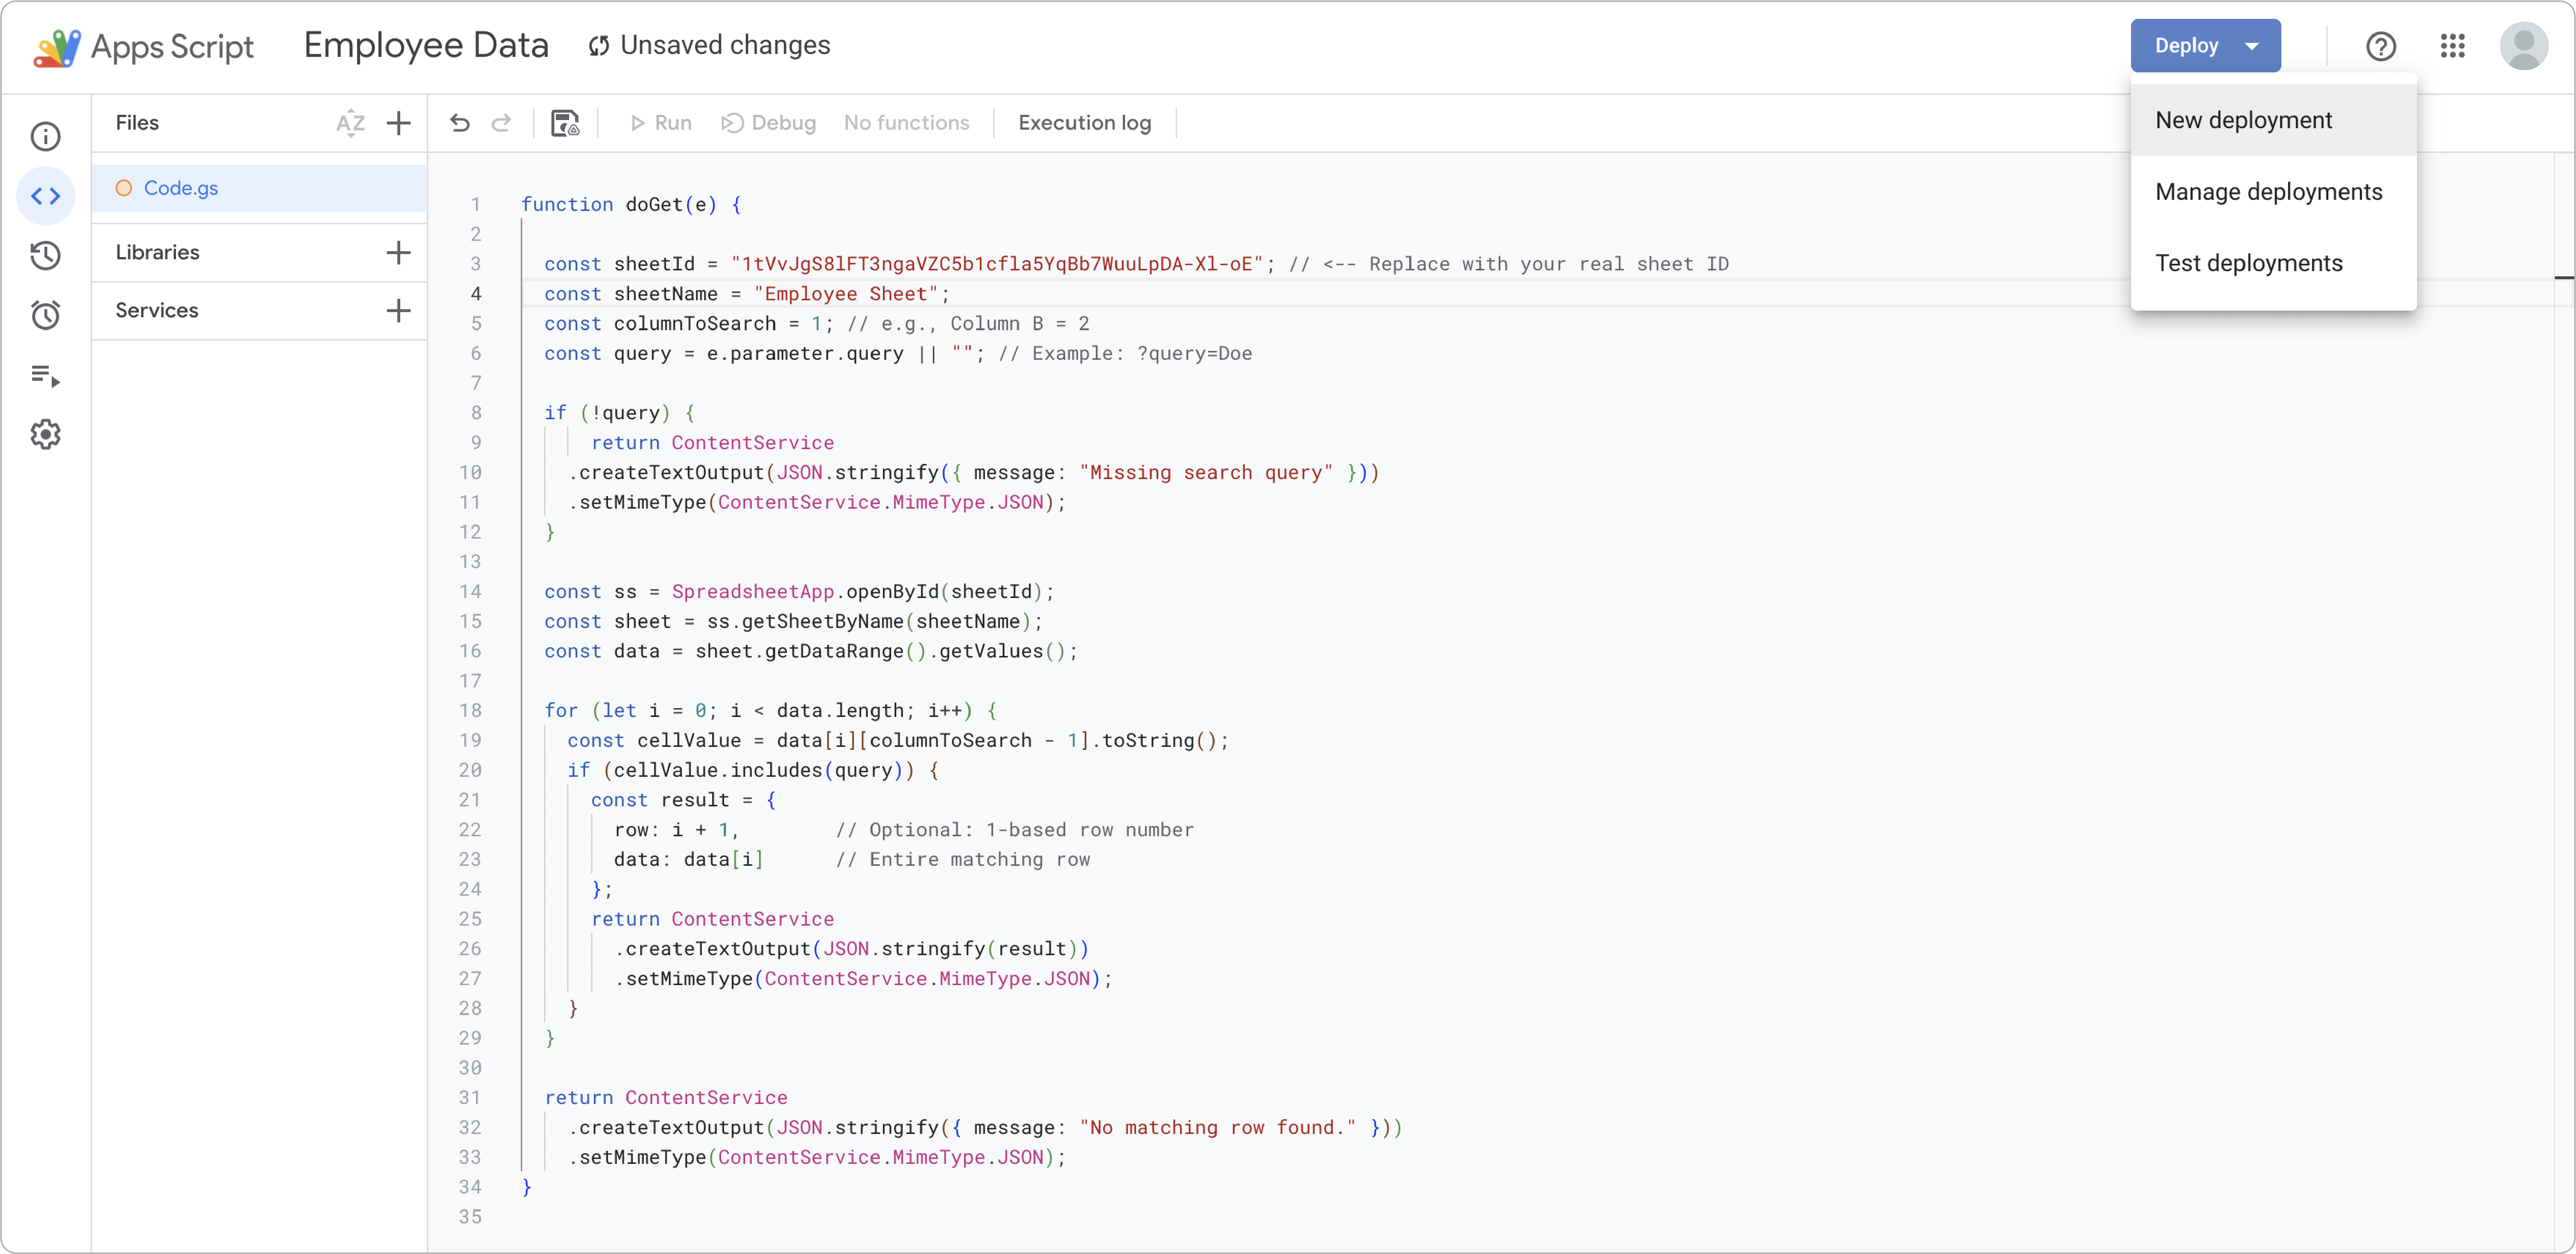
Task: Add a service with the plus icon
Action: (x=398, y=311)
